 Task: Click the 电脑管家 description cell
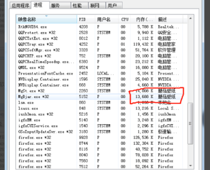tap(167, 44)
